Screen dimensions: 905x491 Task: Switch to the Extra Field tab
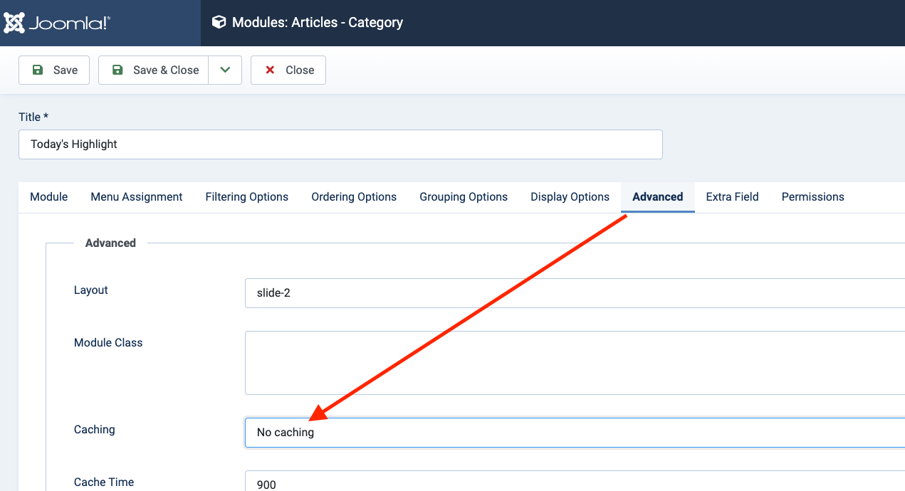pos(732,197)
